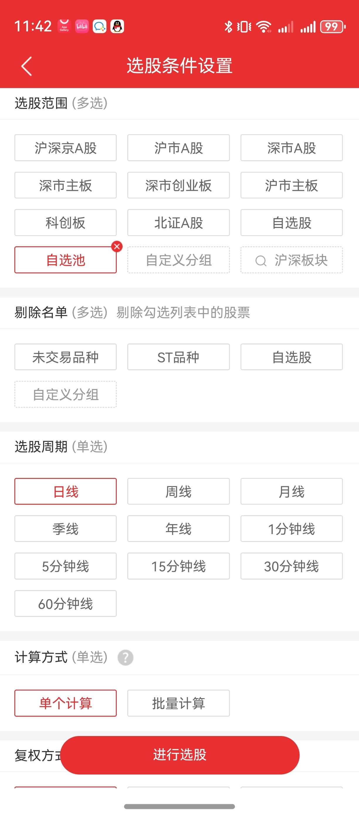Toggle 科创板 in stock range

[x=65, y=223]
